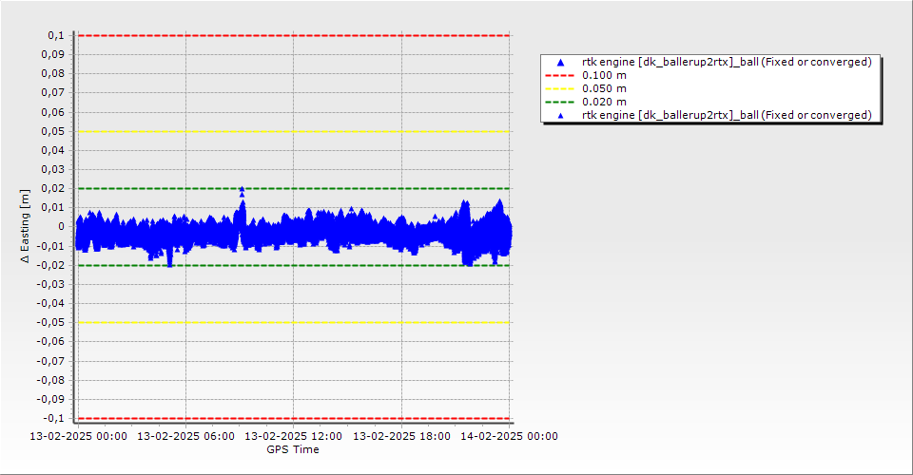Click the green dashed legend line sample

[x=559, y=103]
